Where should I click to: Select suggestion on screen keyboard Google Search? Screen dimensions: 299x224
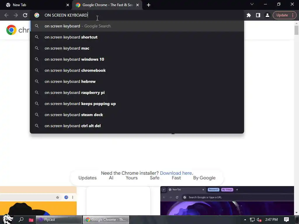click(x=137, y=26)
